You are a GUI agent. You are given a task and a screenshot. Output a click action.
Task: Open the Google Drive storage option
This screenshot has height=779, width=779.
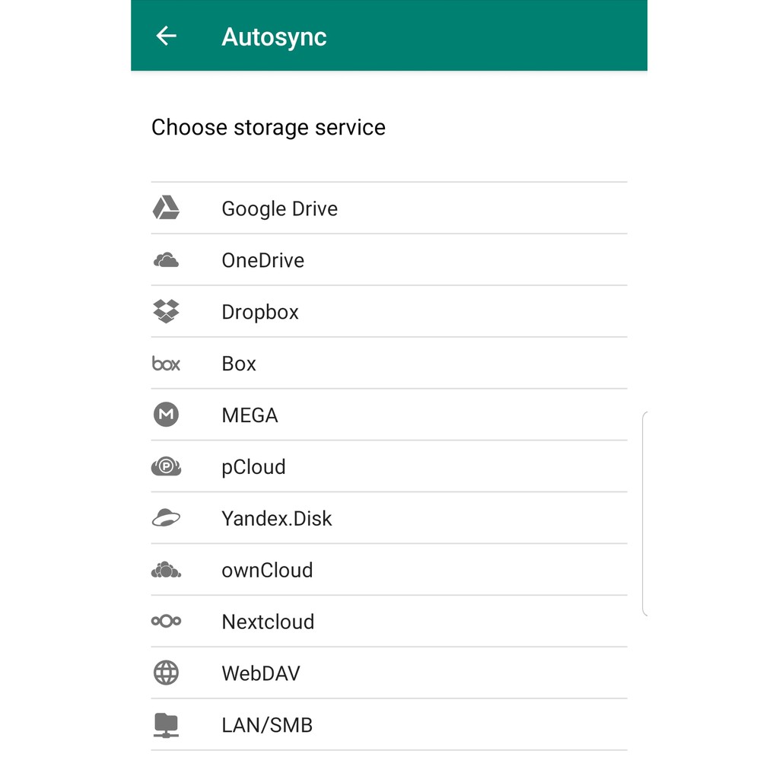coord(279,208)
